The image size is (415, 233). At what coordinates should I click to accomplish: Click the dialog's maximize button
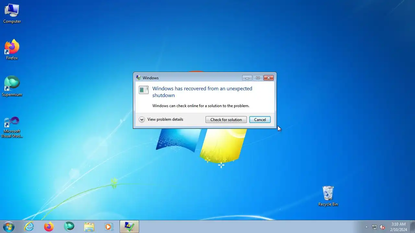tap(258, 78)
